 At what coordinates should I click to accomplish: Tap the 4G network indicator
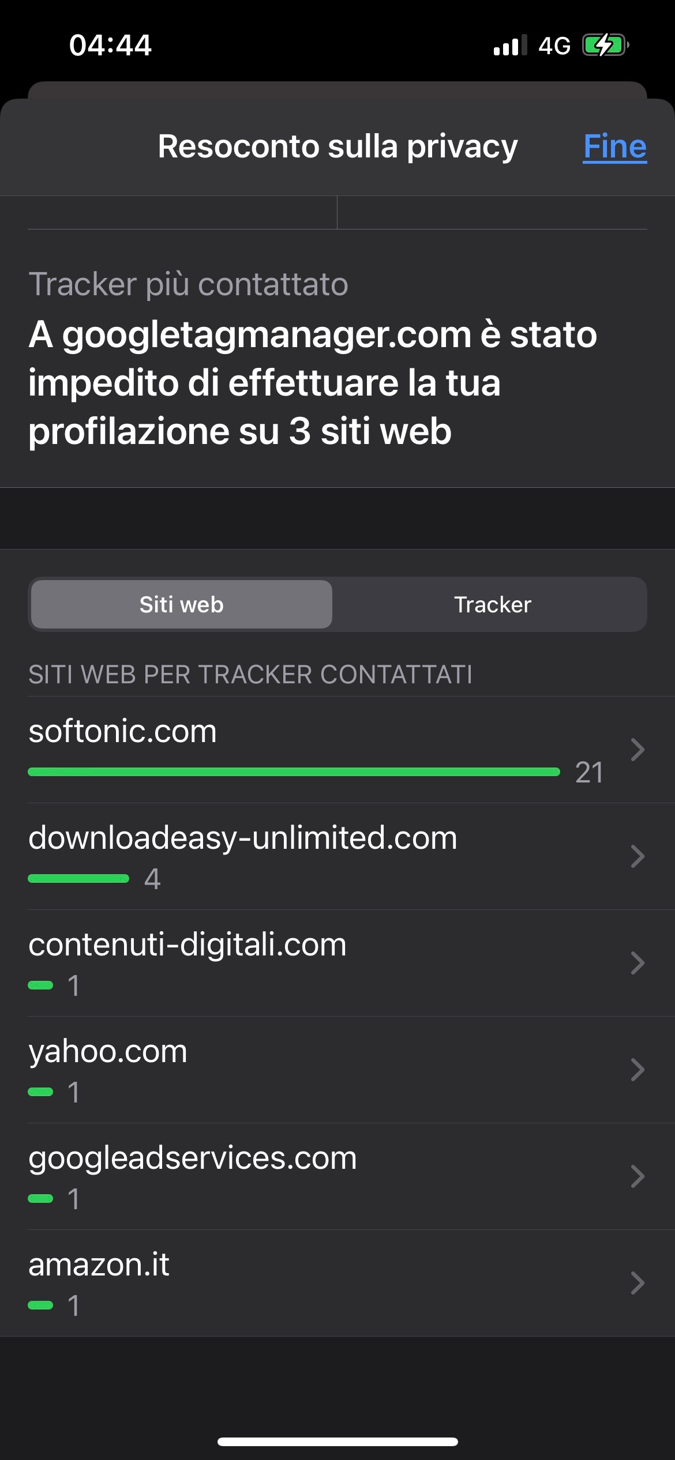pyautogui.click(x=554, y=45)
